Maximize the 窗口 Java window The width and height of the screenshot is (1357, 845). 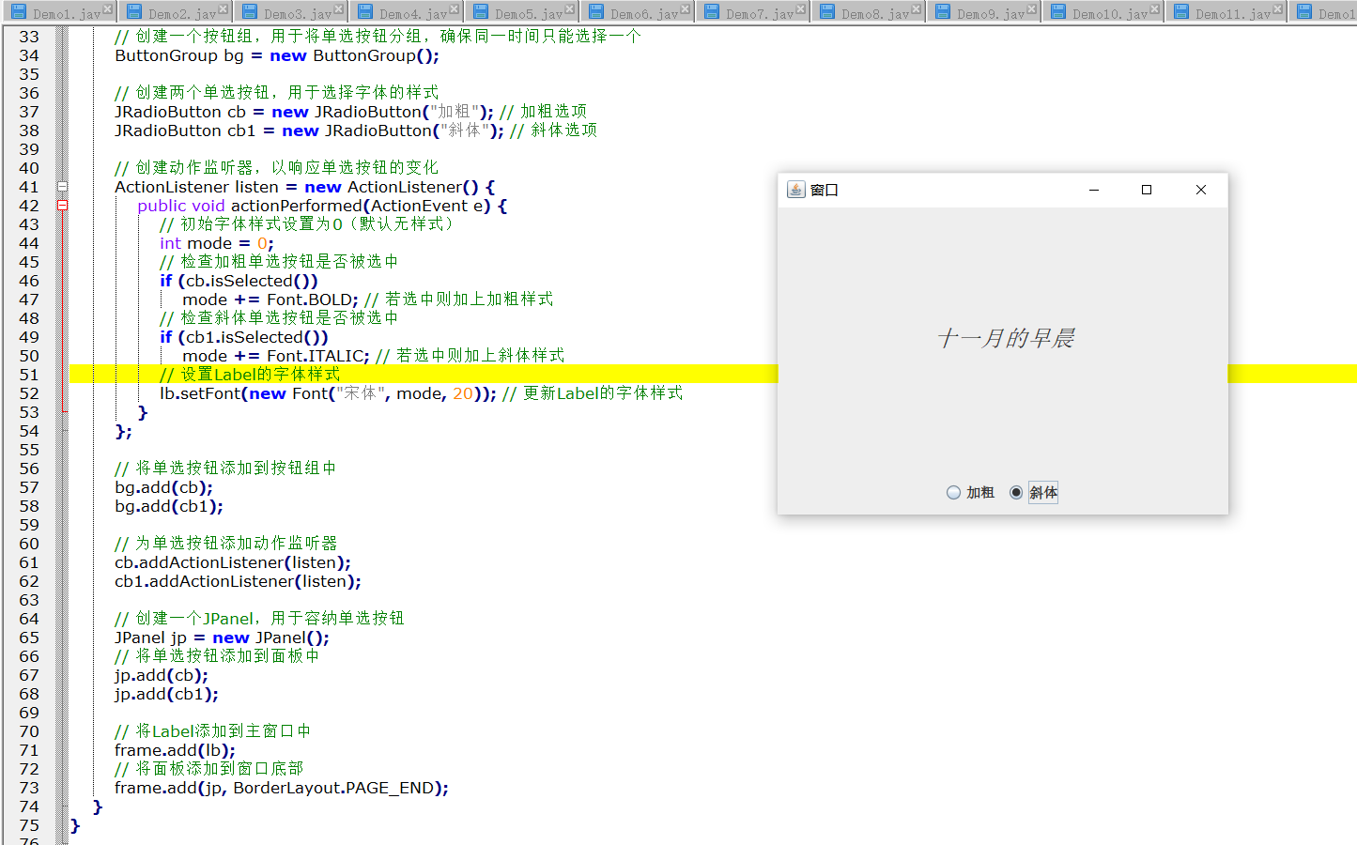pos(1146,190)
